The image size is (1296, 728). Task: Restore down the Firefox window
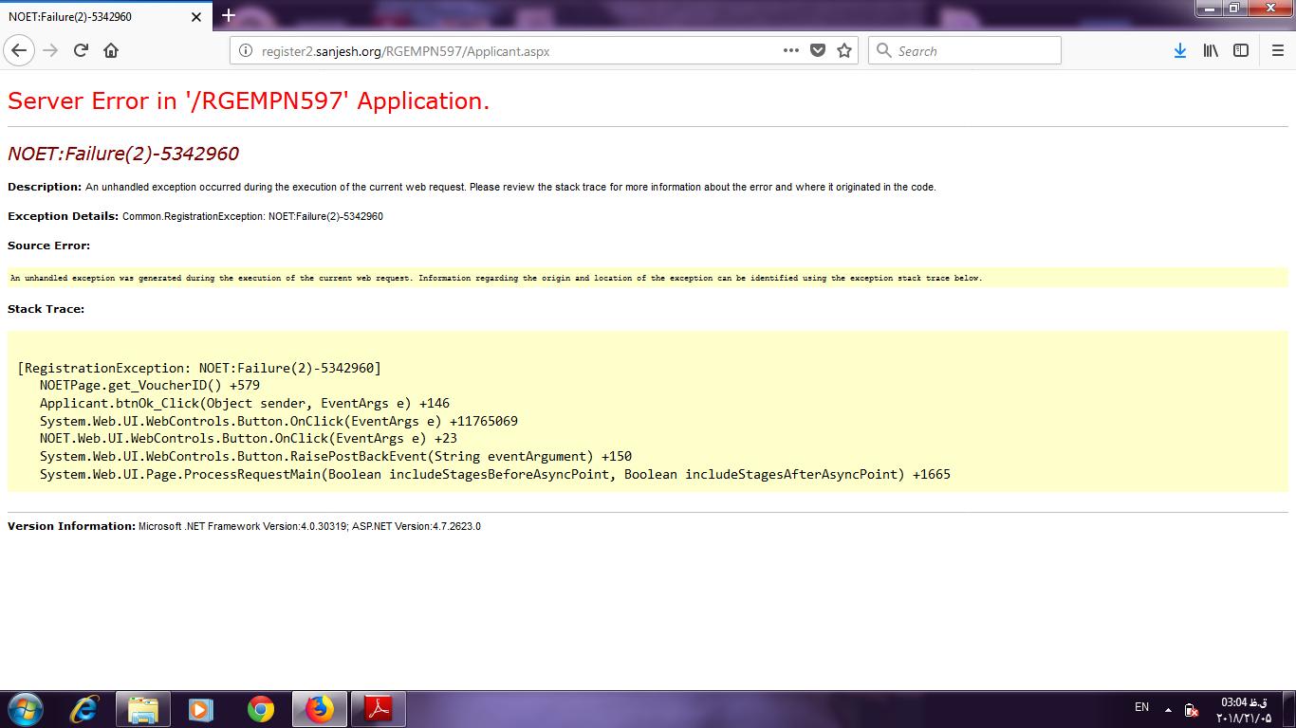coord(1234,9)
